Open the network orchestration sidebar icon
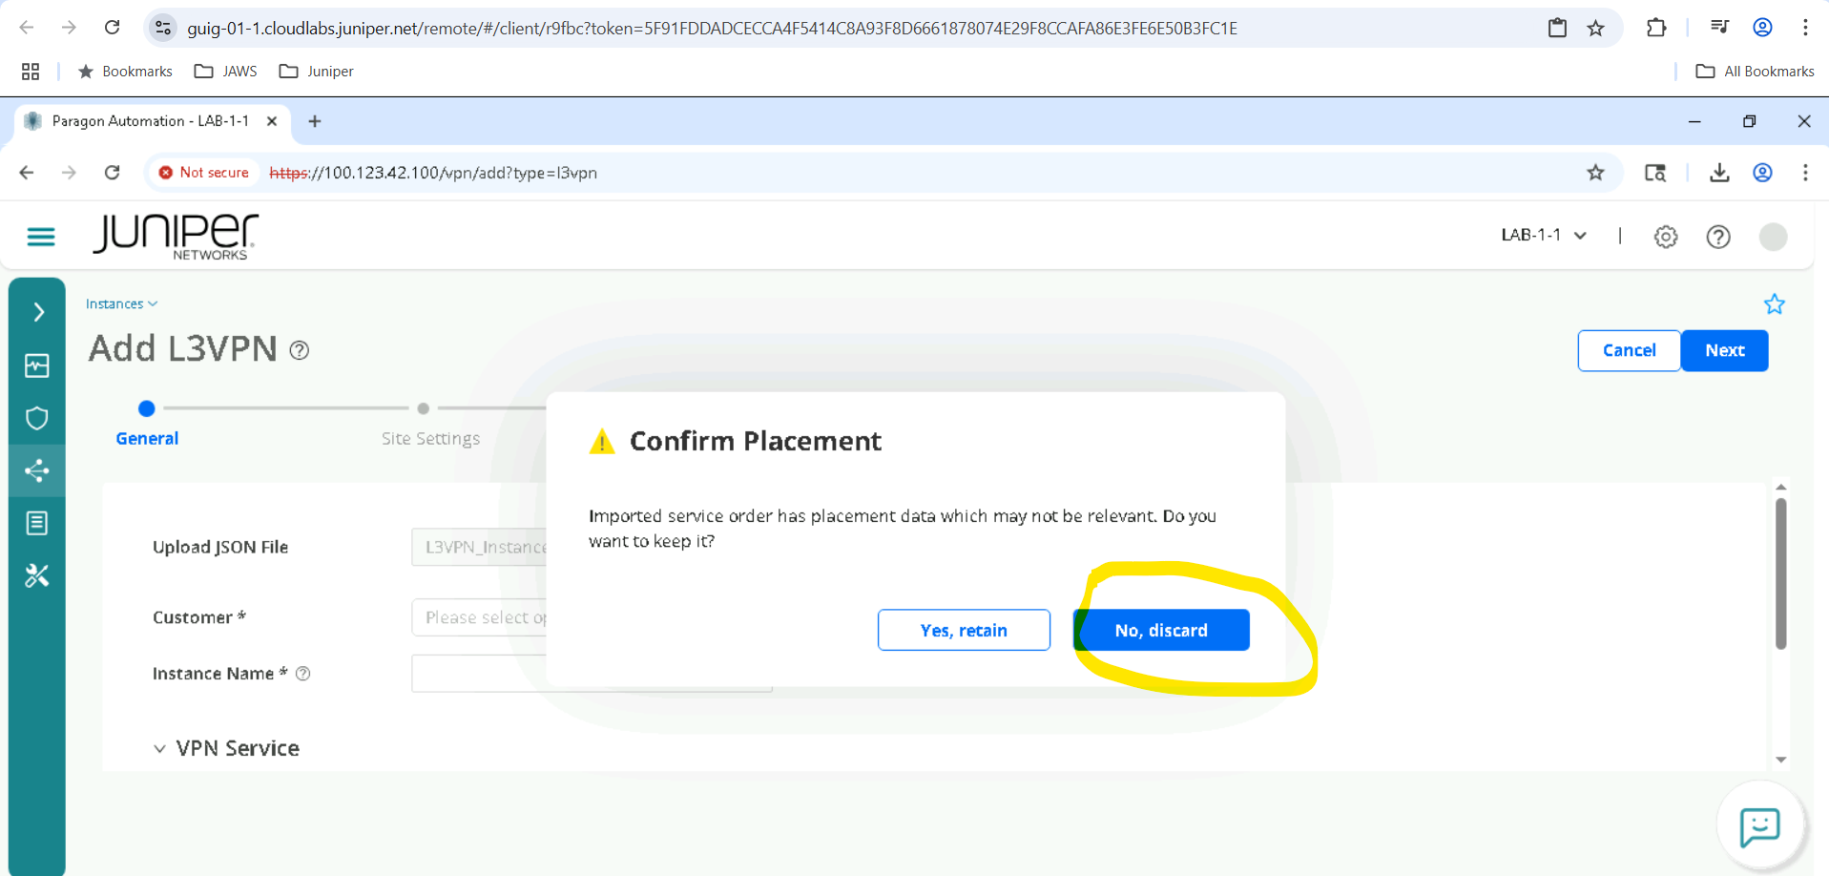Viewport: 1829px width, 876px height. [37, 470]
